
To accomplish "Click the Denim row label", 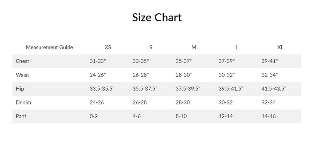I will point(23,103).
